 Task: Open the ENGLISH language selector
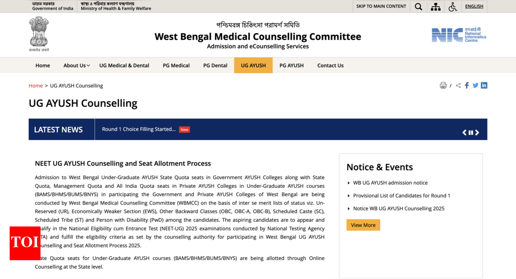[474, 6]
